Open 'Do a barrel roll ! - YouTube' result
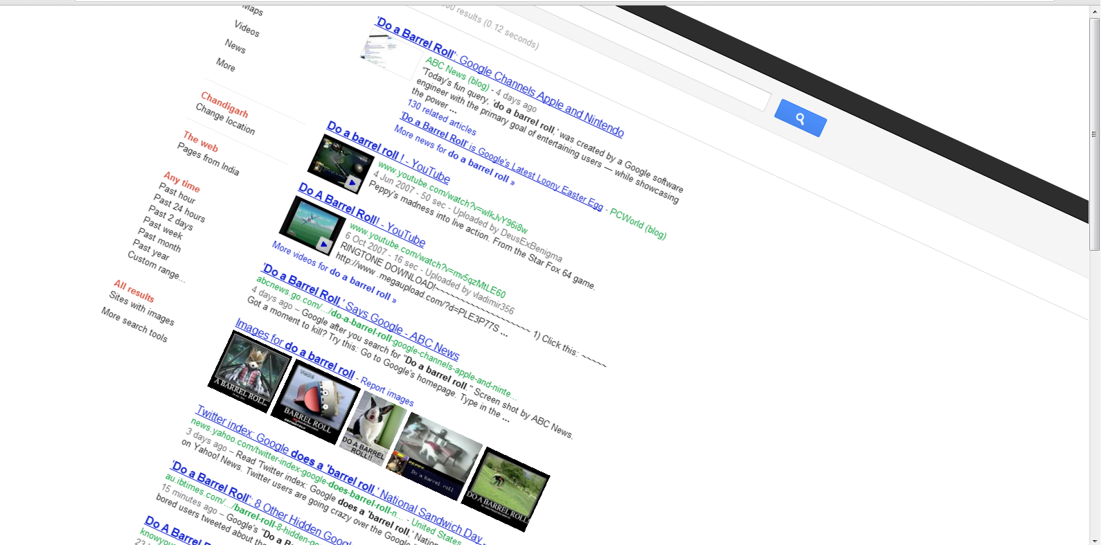Image resolution: width=1108 pixels, height=545 pixels. point(388,152)
